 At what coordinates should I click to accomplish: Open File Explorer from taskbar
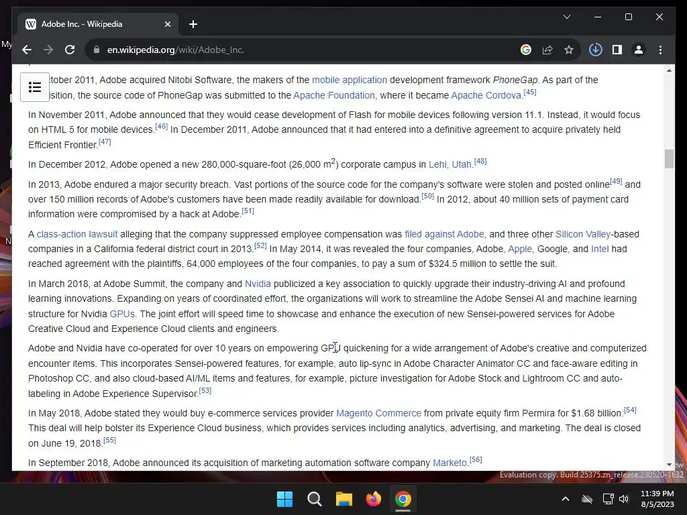[344, 499]
